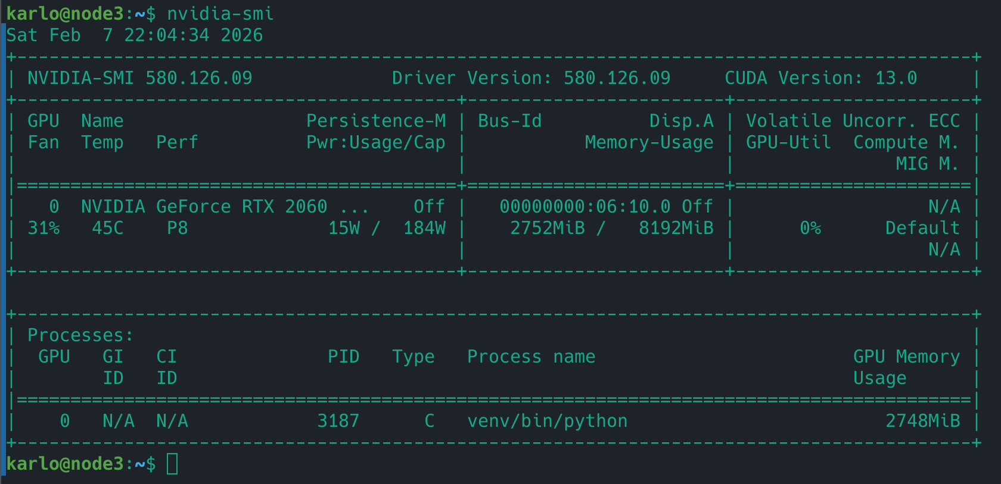The width and height of the screenshot is (1001, 484).
Task: Click the 'Pwr:Usage/Cap' header
Action: click(376, 142)
